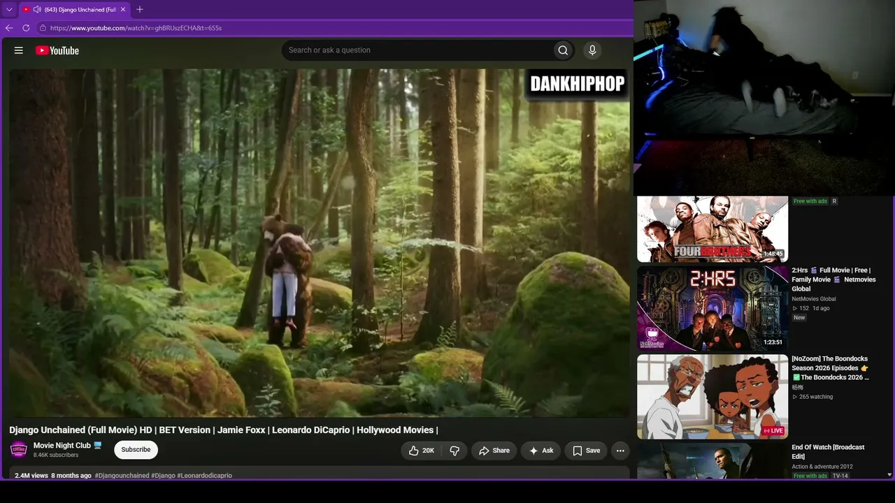Open the Ask AI button
The height and width of the screenshot is (503, 895).
pyautogui.click(x=541, y=451)
